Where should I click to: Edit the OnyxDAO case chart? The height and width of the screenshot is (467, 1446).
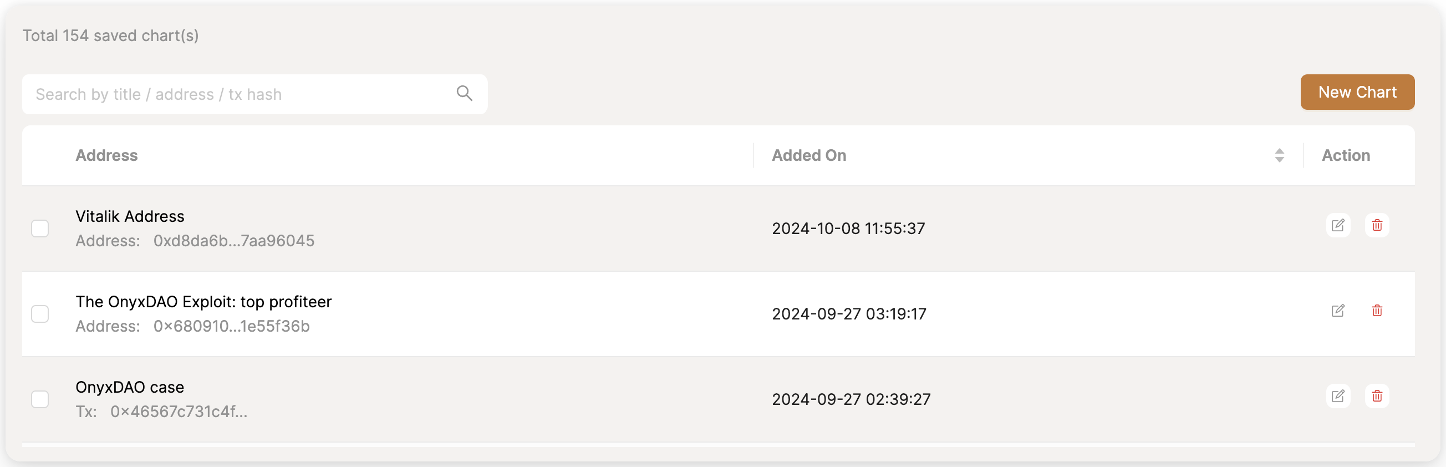pos(1338,395)
